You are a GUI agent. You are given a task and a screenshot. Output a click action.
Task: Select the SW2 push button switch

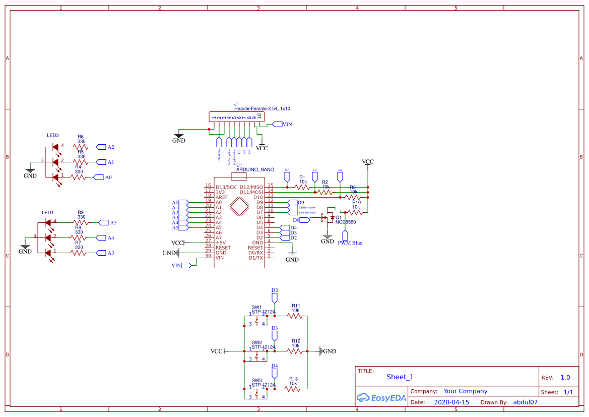[256, 355]
